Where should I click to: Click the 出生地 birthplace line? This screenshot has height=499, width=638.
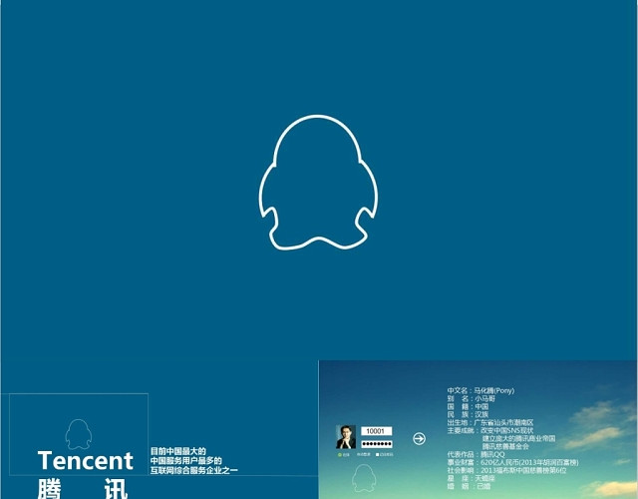[490, 423]
